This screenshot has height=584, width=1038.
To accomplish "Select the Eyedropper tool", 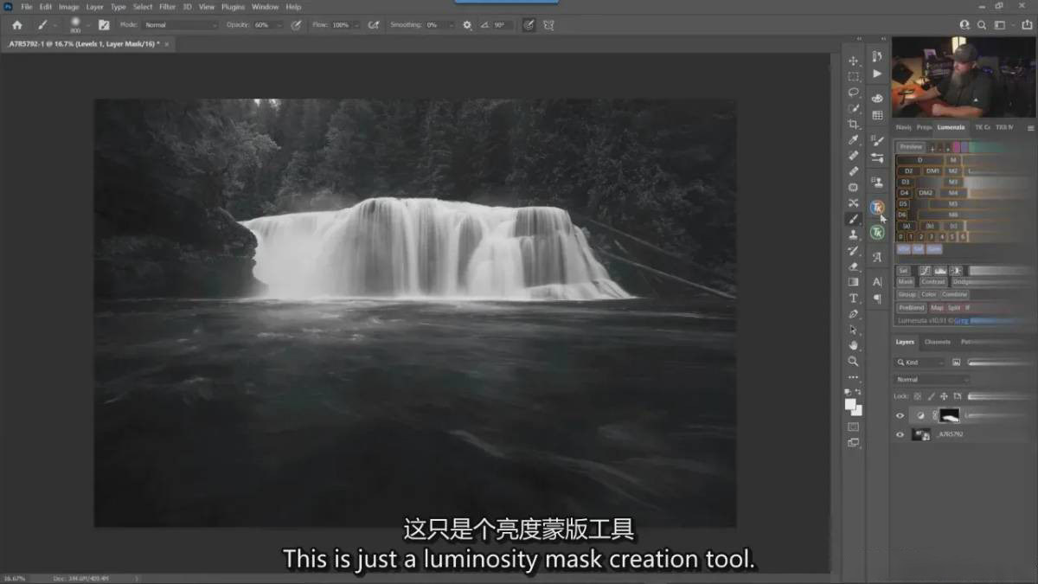I will [x=853, y=139].
